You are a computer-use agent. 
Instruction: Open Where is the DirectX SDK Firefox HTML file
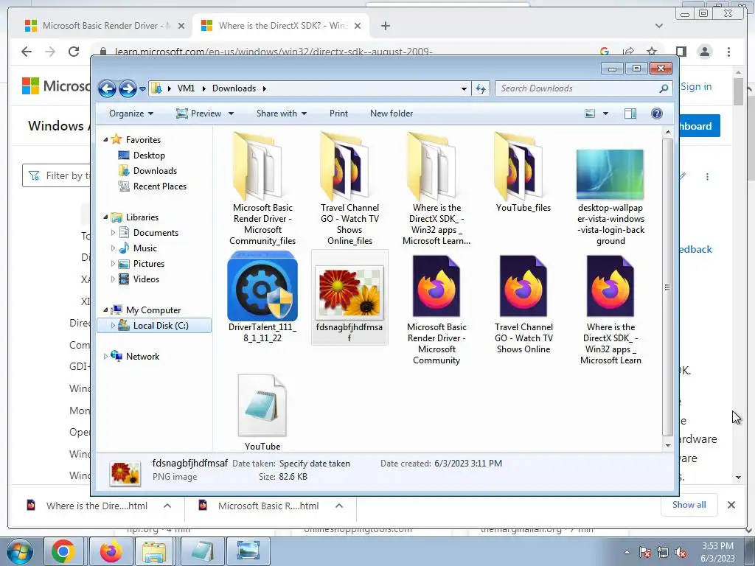point(610,286)
